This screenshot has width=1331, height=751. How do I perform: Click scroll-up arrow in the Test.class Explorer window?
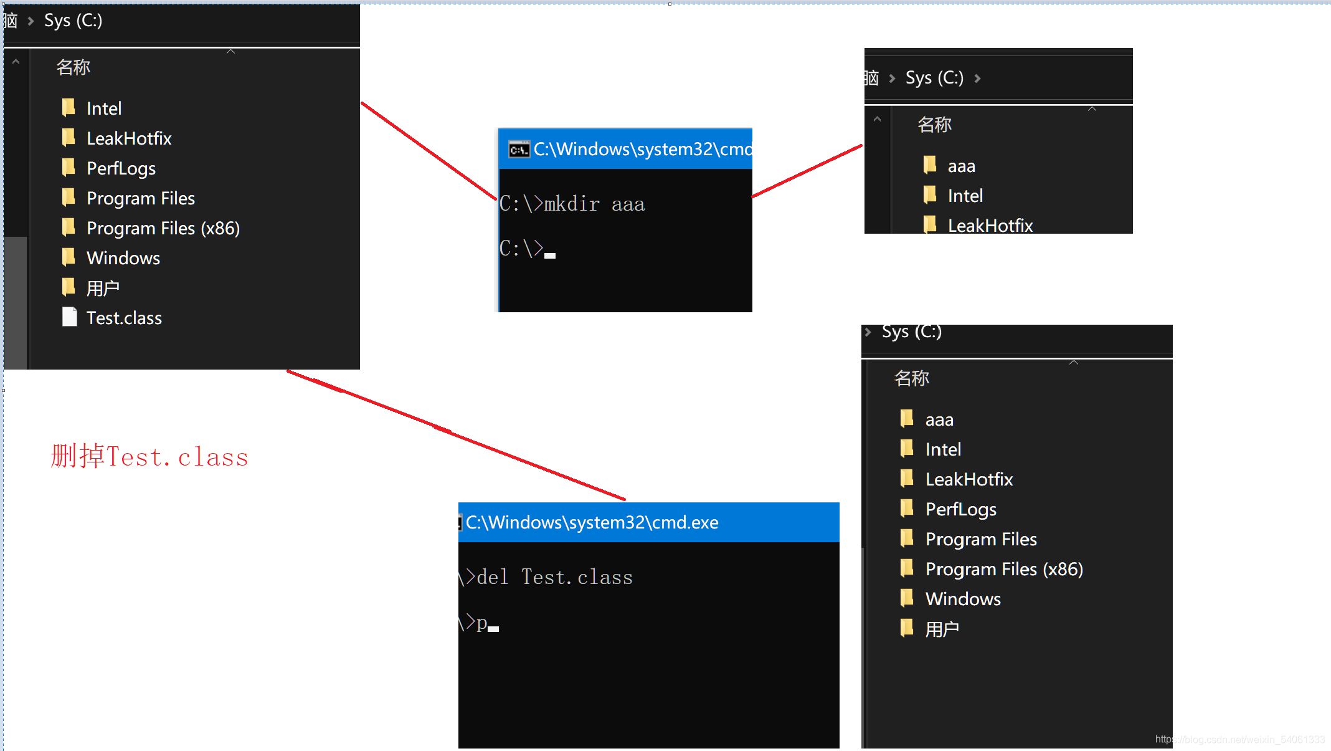coord(16,62)
